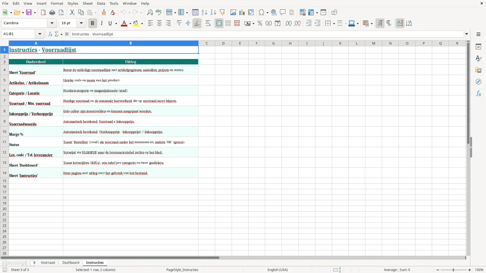Image resolution: width=486 pixels, height=273 pixels.
Task: Toggle Left-To-Right text direction
Action: coord(380,23)
